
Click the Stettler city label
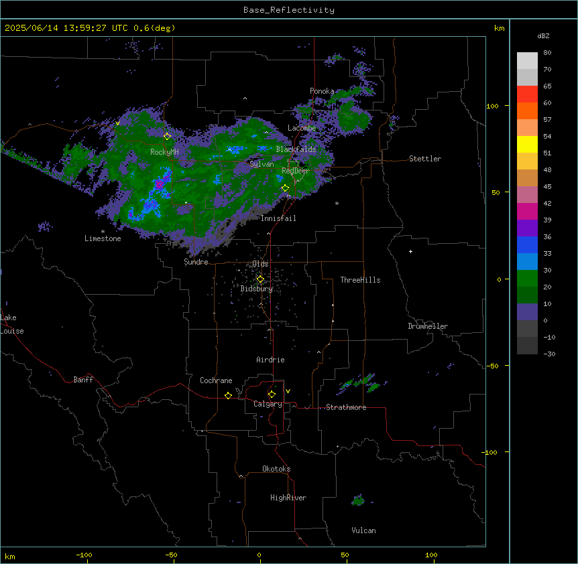425,159
